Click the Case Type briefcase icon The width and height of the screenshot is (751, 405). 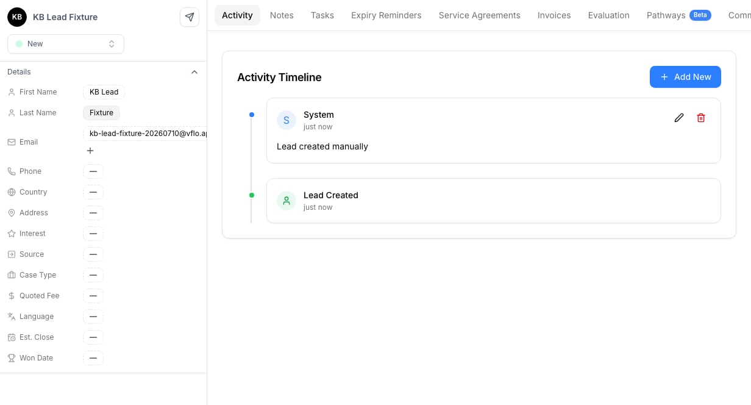point(12,275)
